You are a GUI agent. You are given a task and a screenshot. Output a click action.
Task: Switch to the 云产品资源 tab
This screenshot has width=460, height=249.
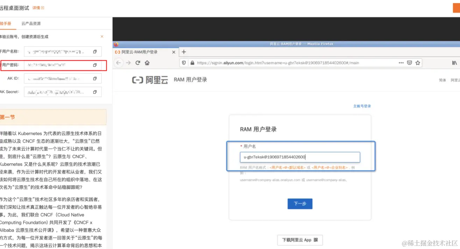(x=31, y=23)
